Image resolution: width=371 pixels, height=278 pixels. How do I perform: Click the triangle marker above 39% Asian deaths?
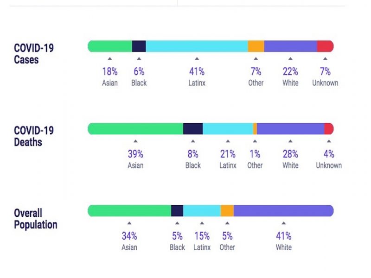(135, 141)
